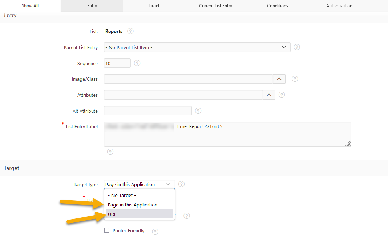Click the Image/Class help icon
Image resolution: width=388 pixels, height=237 pixels.
point(295,79)
